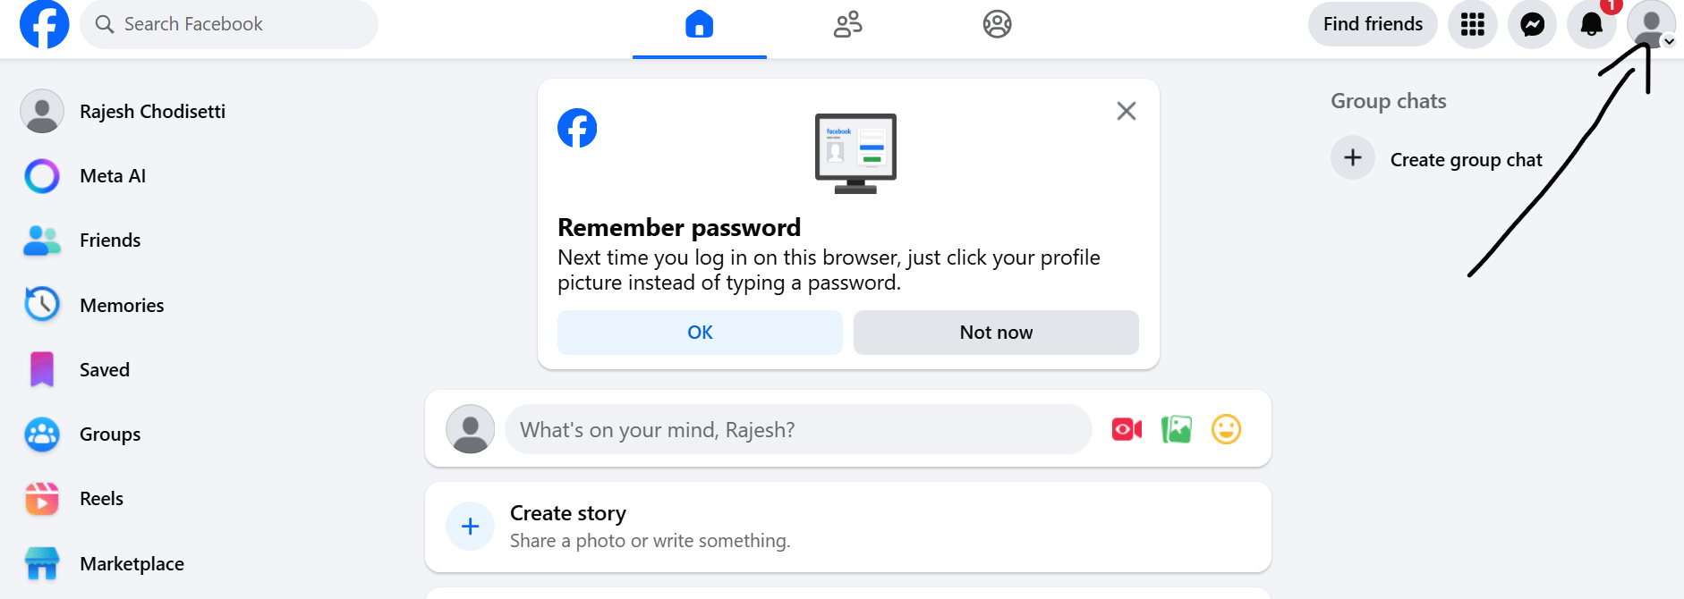Screen dimensions: 1684x599
Task: Switch to the Home tab
Action: (x=699, y=24)
